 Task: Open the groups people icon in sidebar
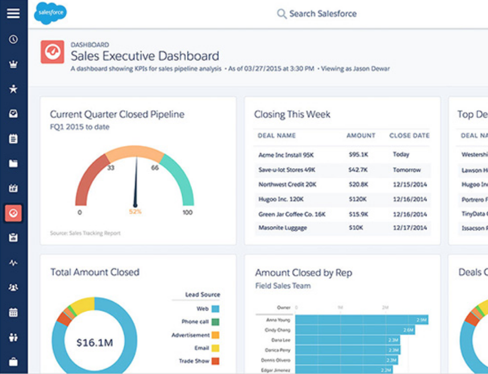[13, 287]
